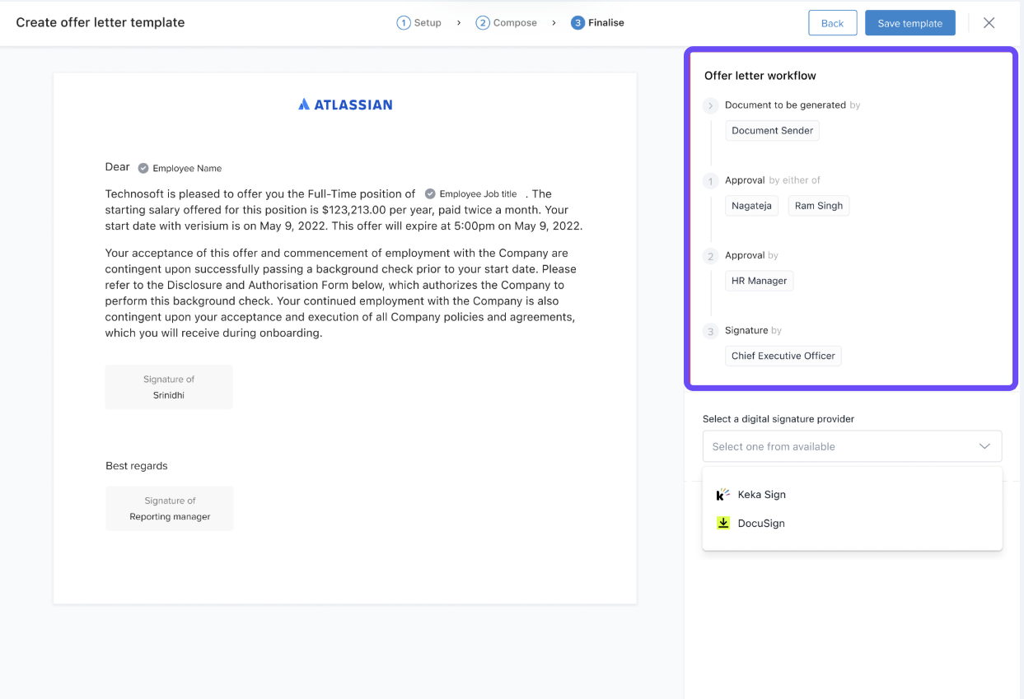Screen dimensions: 1024x699
Task: Open the digital signature provider dropdown
Action: point(851,446)
